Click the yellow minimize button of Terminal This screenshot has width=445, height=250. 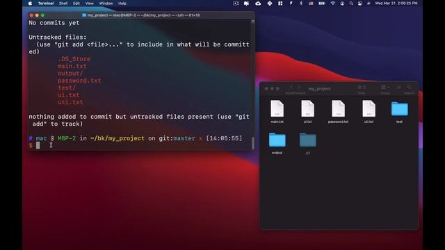coord(37,15)
